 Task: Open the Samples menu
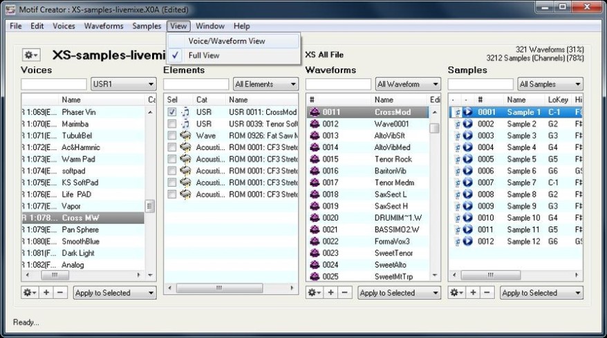click(147, 26)
